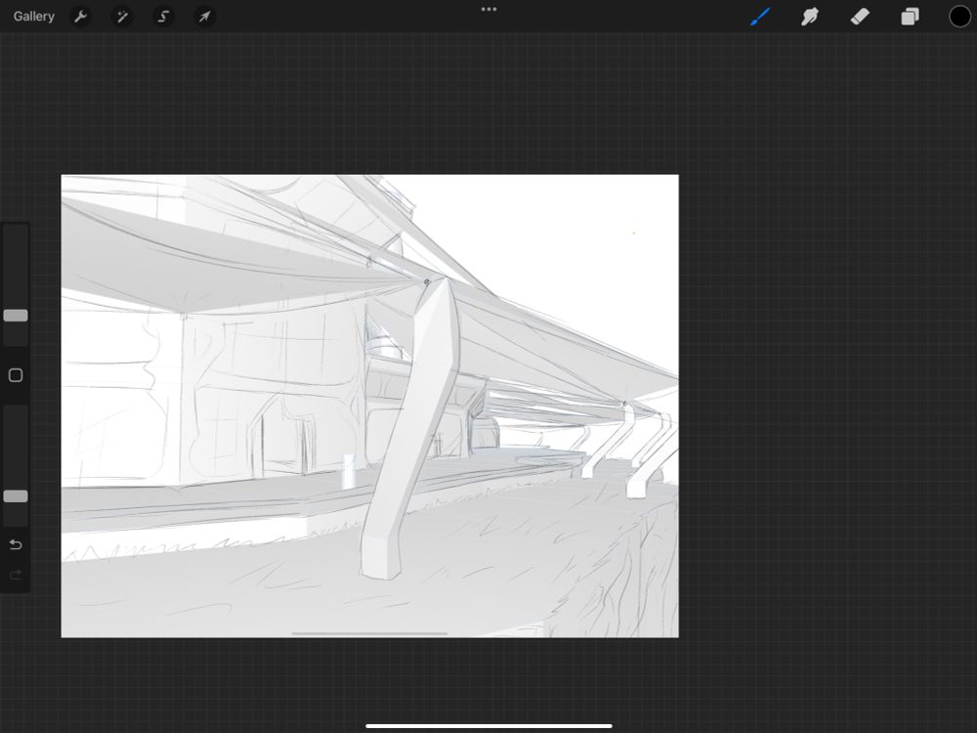Click the three-dot menu at top center
This screenshot has height=733, width=977.
[488, 10]
